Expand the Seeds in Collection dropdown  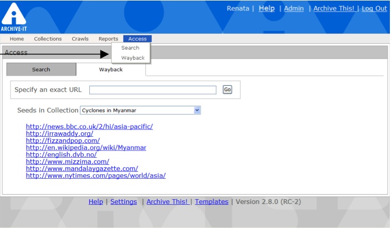click(x=197, y=110)
